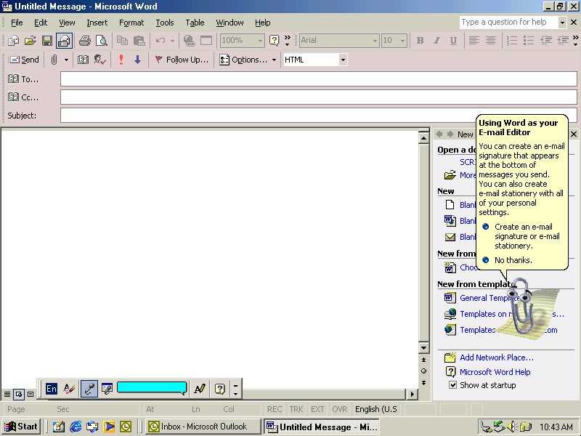Click the Decrease Indent icon
Image resolution: width=581 pixels, height=436 pixels.
[546, 41]
